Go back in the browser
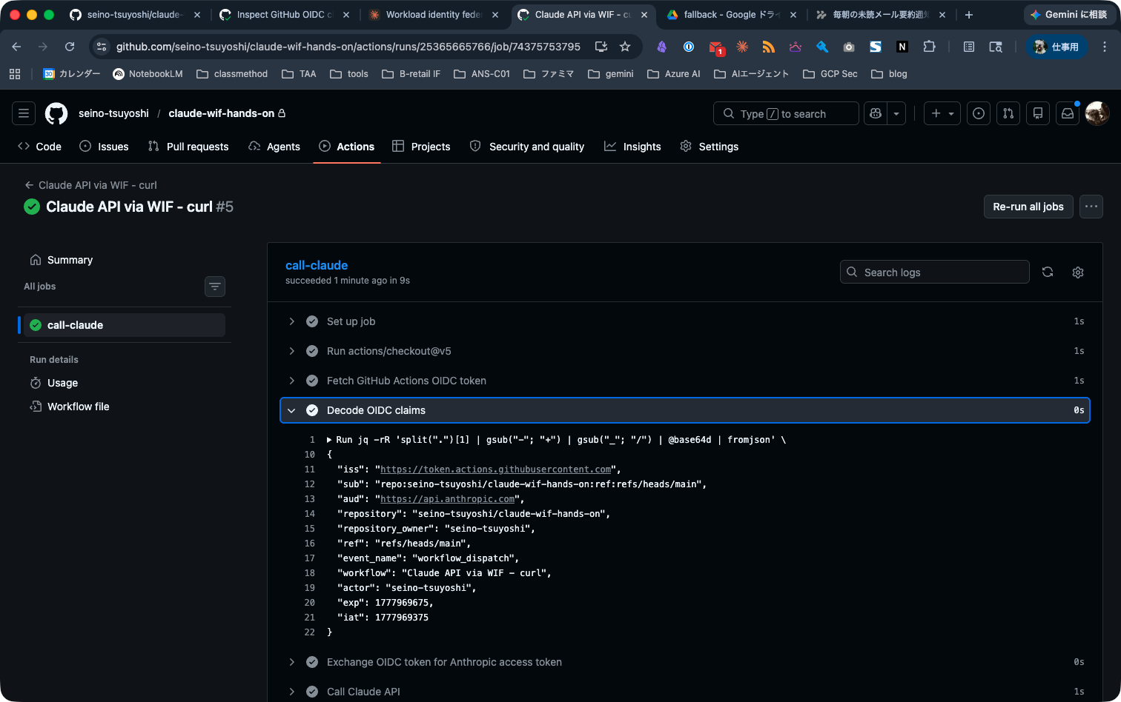 (x=16, y=47)
